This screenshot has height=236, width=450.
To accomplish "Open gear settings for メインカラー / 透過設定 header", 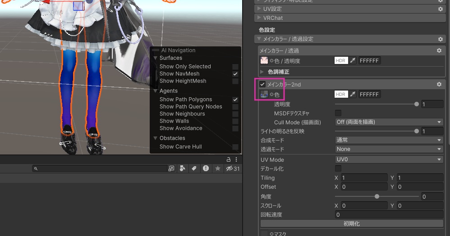I will click(440, 39).
